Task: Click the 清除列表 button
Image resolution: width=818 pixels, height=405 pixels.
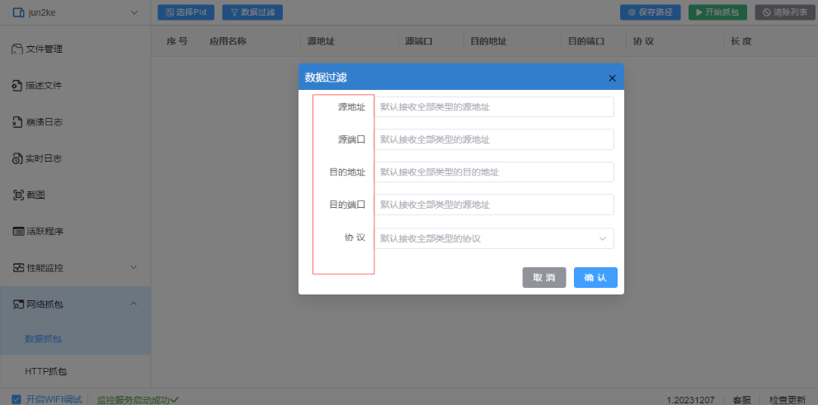Action: [x=785, y=12]
